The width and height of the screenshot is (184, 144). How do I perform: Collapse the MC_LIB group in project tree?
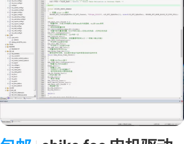click(6, 51)
